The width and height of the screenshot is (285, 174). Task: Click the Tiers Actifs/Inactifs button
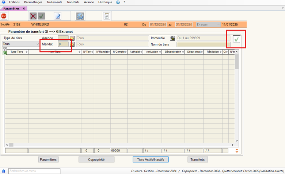151,159
